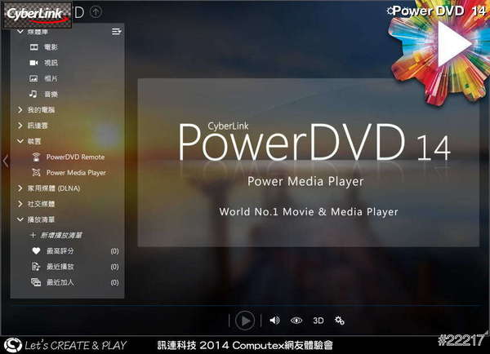Click the Play button in the bottom controls
The height and width of the screenshot is (354, 490).
point(244,321)
